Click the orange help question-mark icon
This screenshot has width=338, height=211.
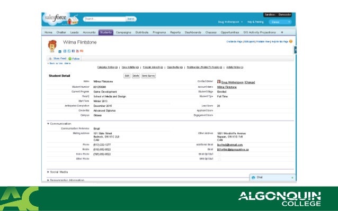click(291, 41)
